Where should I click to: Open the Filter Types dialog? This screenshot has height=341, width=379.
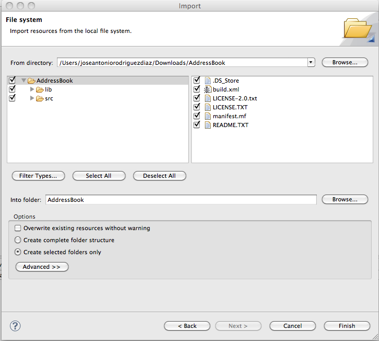(x=39, y=176)
